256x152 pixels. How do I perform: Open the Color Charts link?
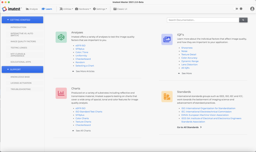click(82, 118)
